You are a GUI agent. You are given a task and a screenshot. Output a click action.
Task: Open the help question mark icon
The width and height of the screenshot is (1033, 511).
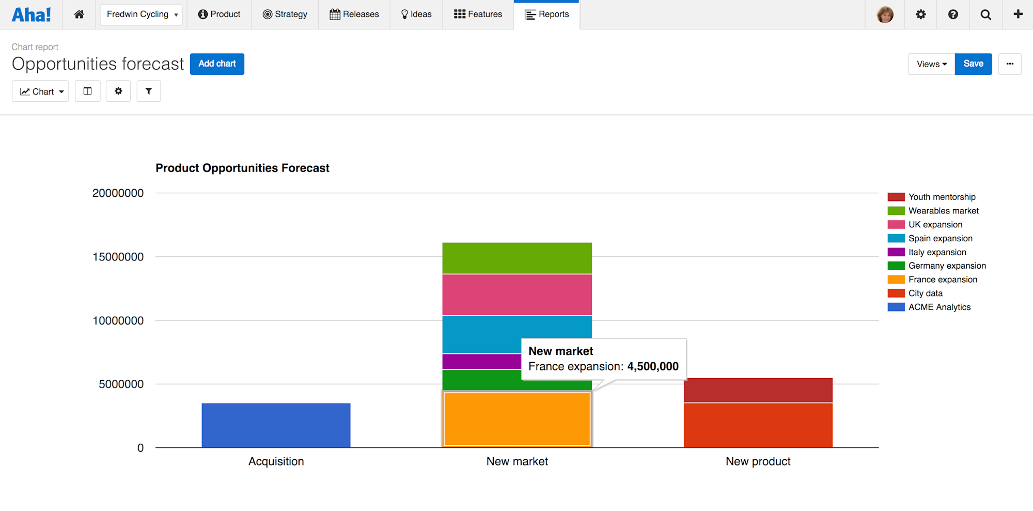(x=953, y=14)
